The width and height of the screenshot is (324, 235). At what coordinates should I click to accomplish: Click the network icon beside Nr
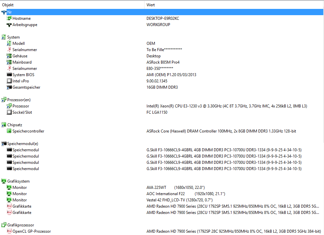click(x=4, y=12)
